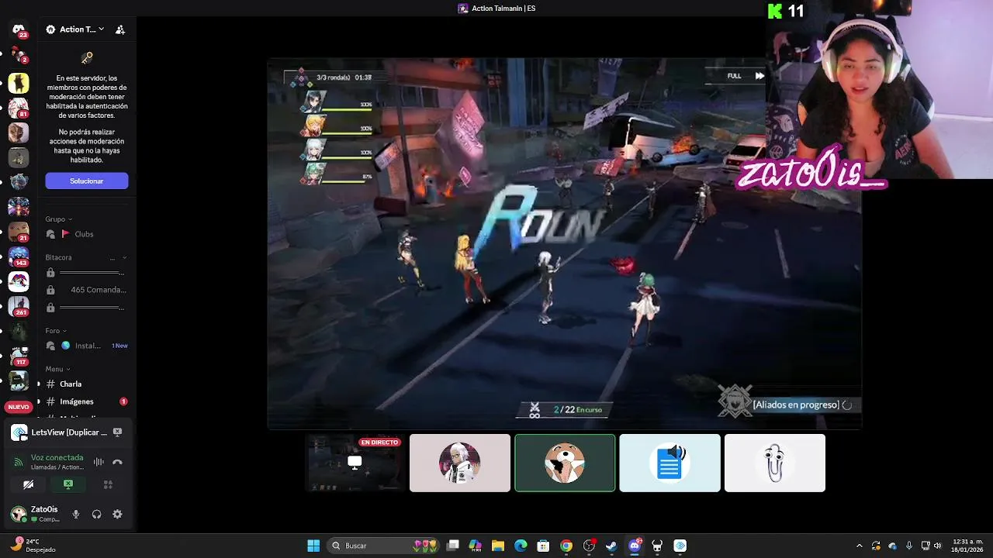Click the ZatoOis user avatar
993x558 pixels.
[x=18, y=514]
